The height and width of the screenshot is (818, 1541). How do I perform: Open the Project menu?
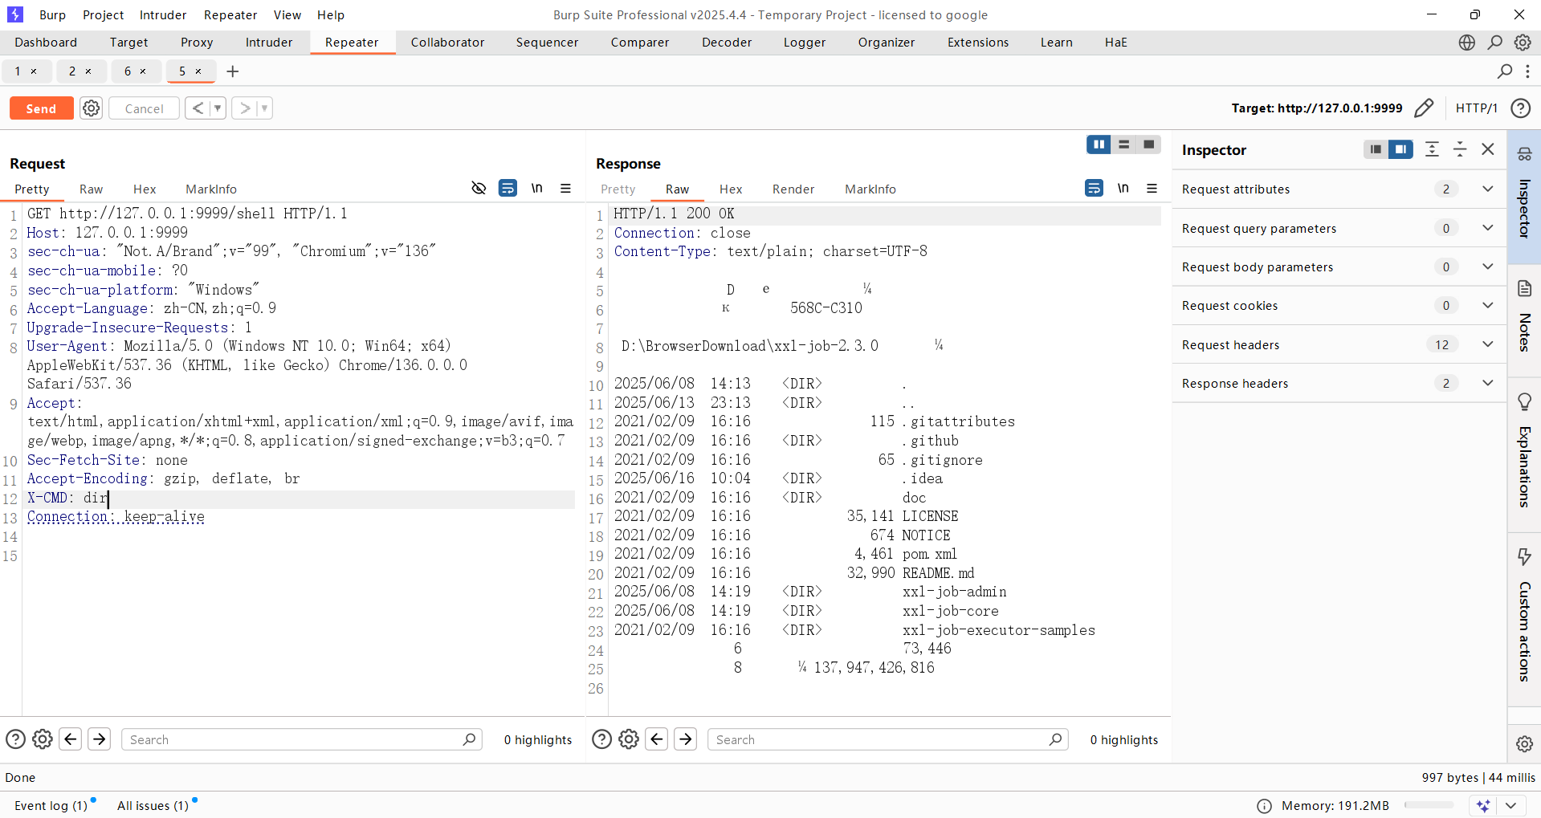tap(103, 14)
